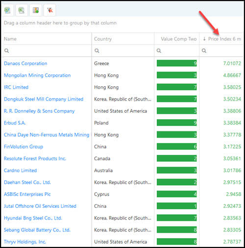Click the search icon in the Name filter
Image resolution: width=245 pixels, height=248 pixels.
pos(6,50)
